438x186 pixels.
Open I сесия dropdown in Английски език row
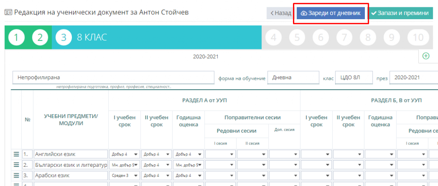coord(220,154)
